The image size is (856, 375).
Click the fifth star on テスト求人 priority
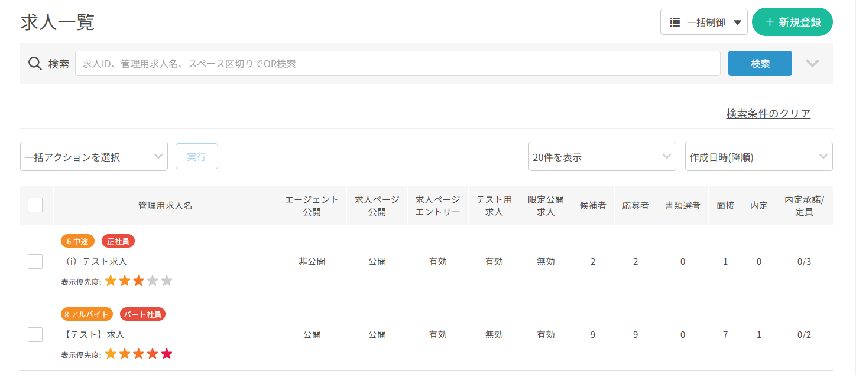coord(167,281)
